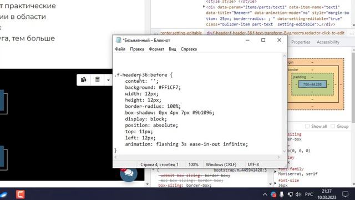
Task: Click the 100% zoom status entry
Action: pyautogui.click(x=194, y=164)
